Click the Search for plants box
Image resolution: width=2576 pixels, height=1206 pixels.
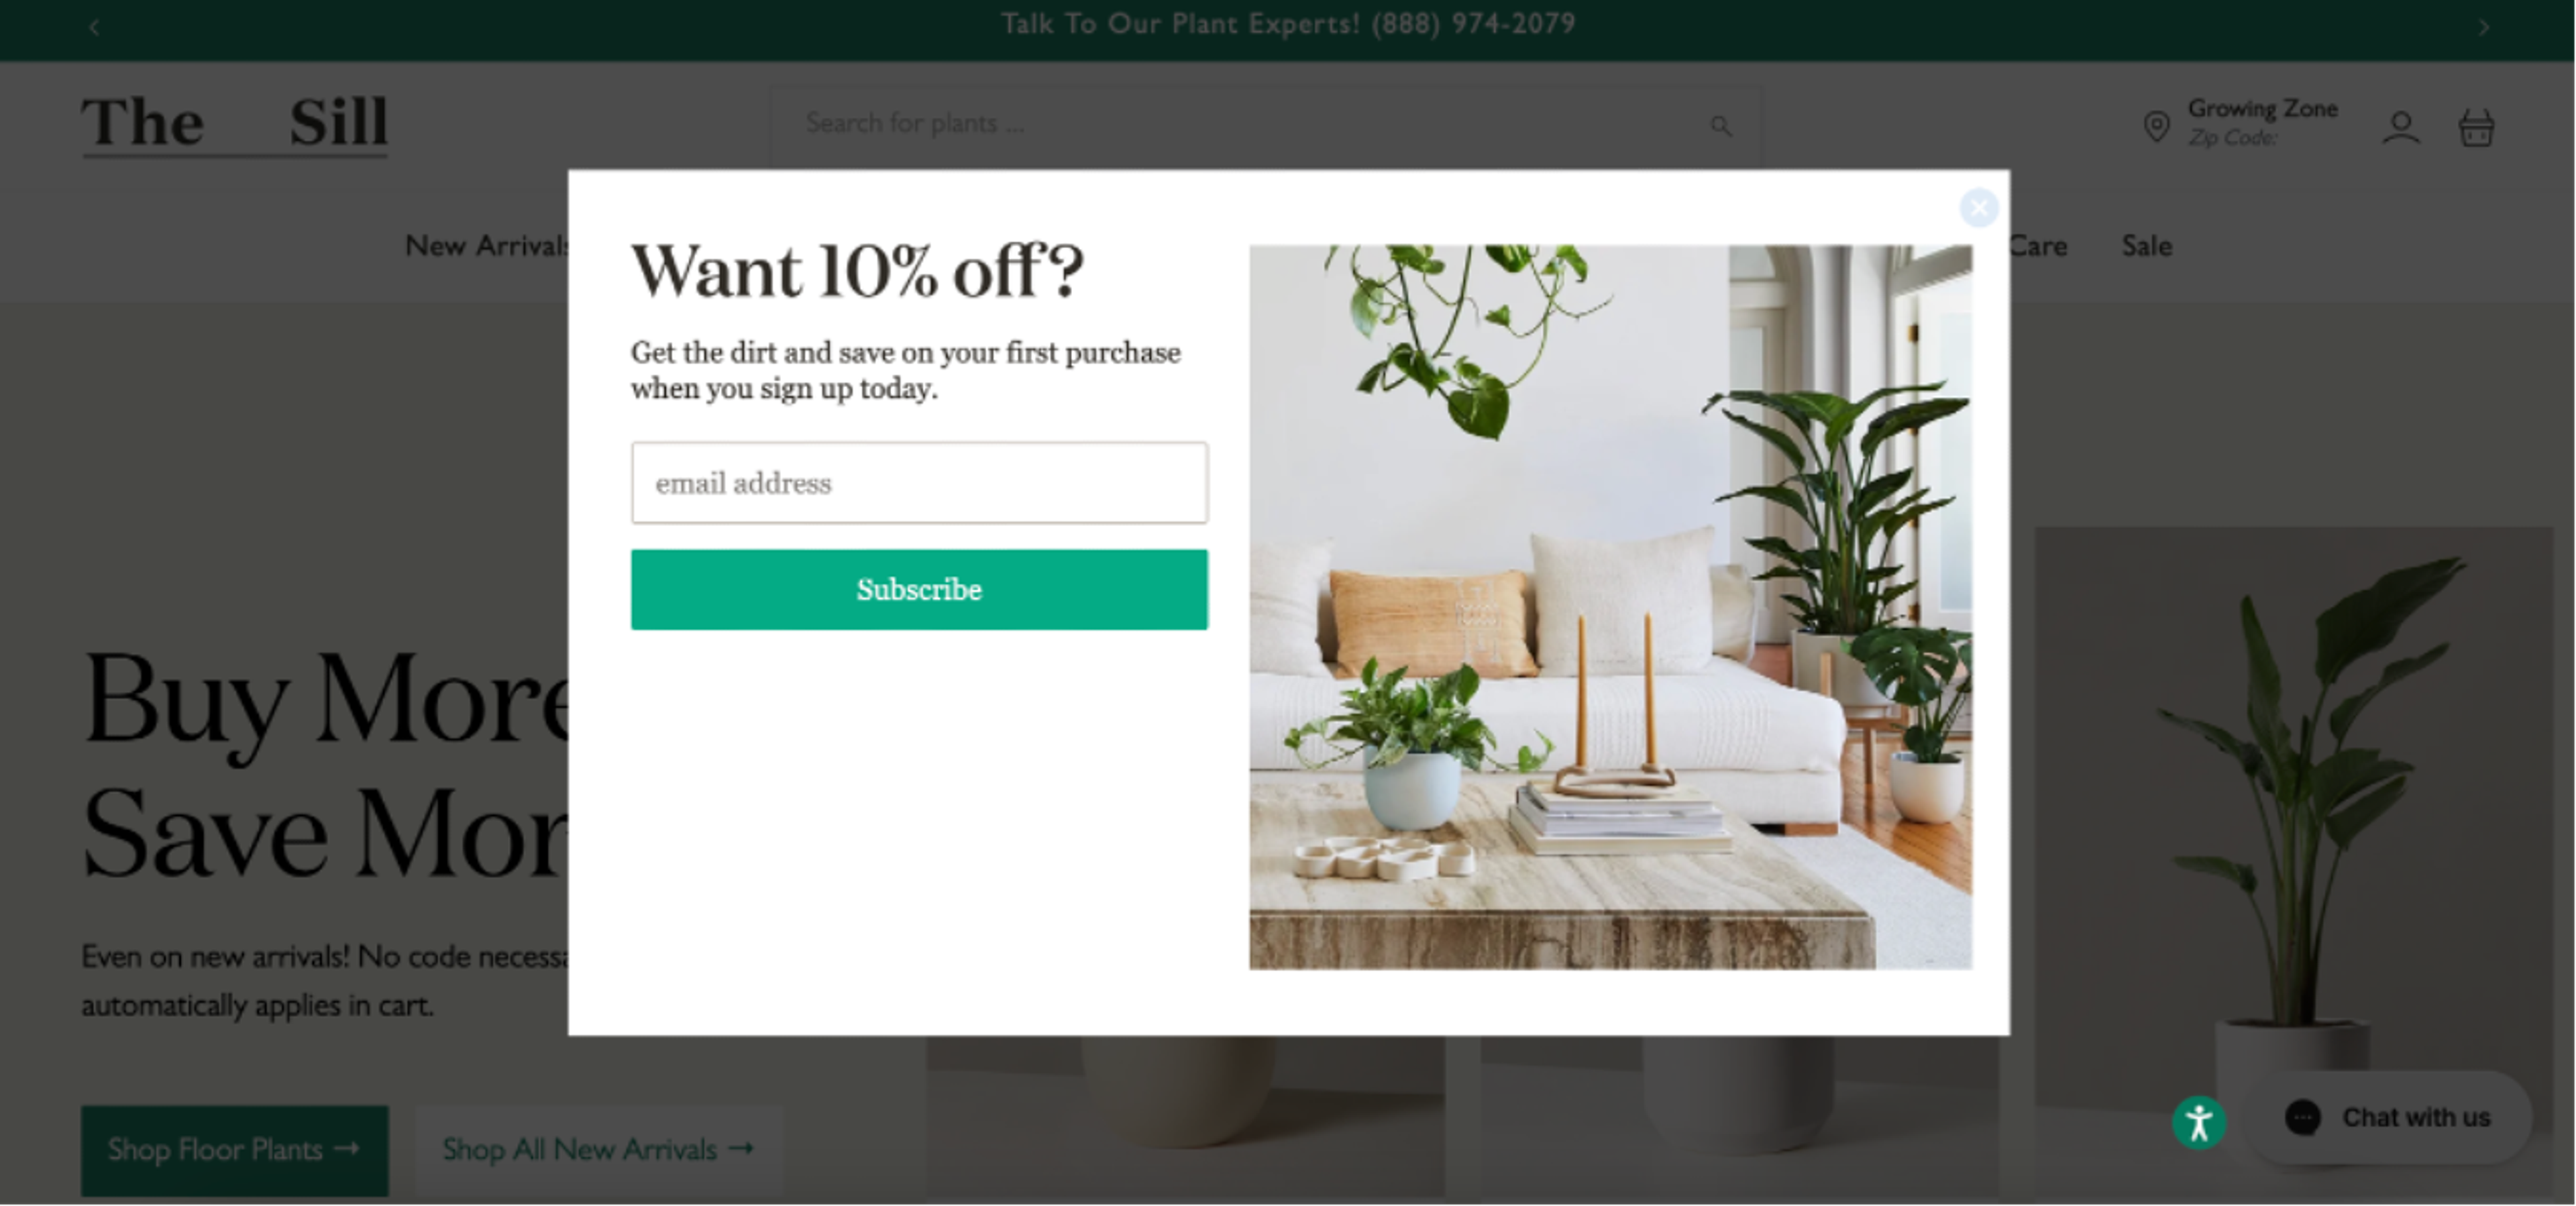click(1265, 124)
